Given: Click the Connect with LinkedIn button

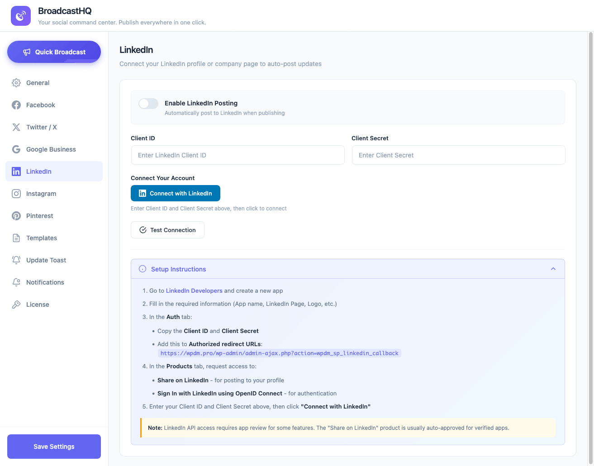Looking at the screenshot, I should click(176, 193).
